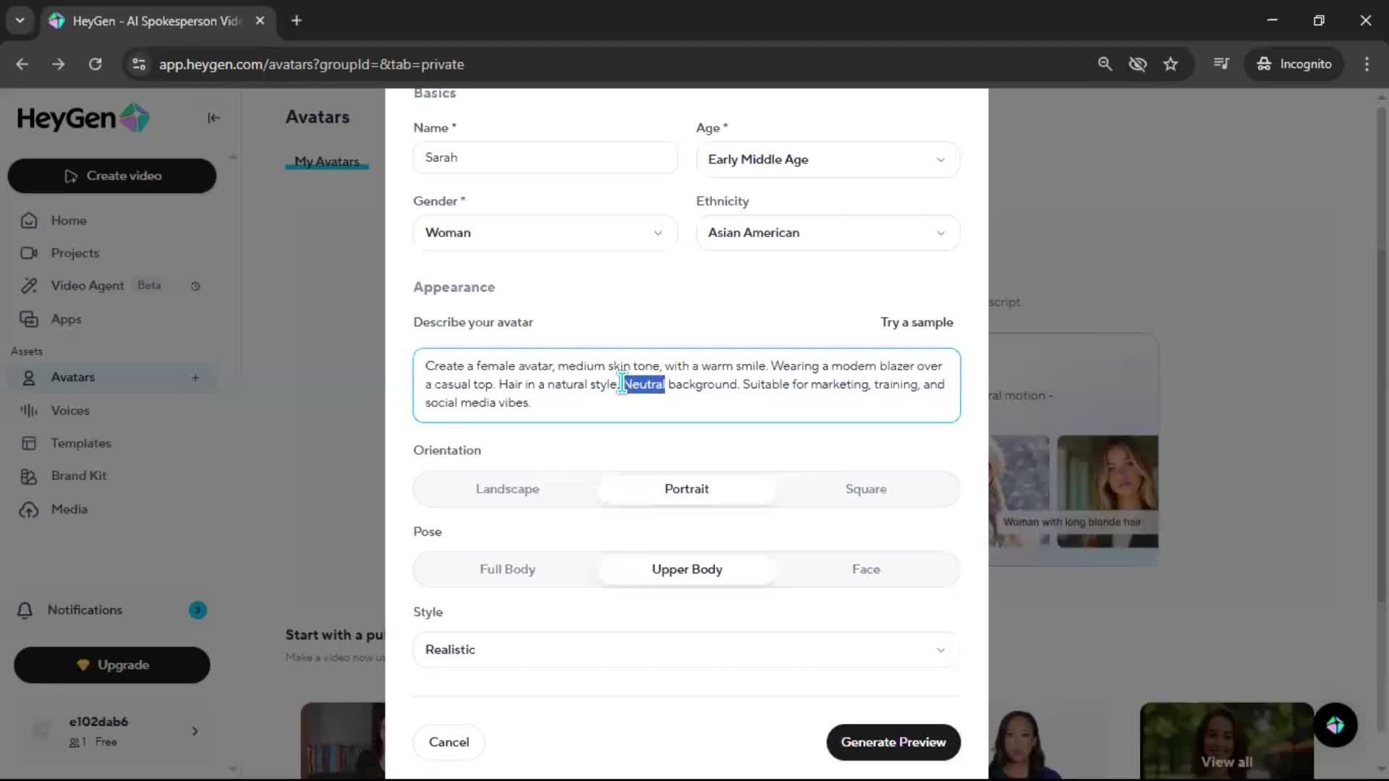Bookmark this page with star icon
The width and height of the screenshot is (1389, 781).
click(x=1171, y=64)
